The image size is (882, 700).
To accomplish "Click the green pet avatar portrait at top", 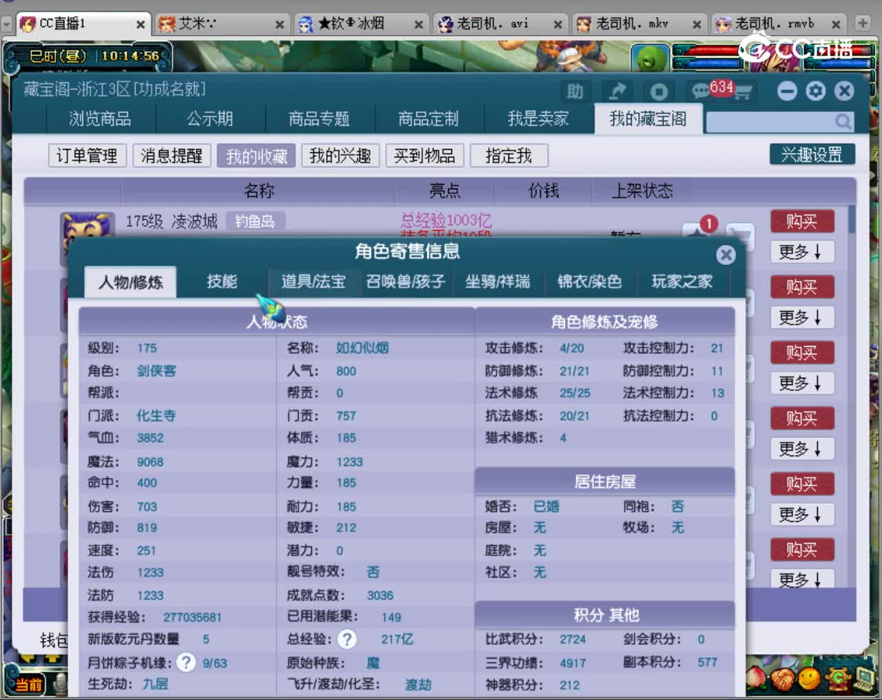I will pyautogui.click(x=650, y=58).
